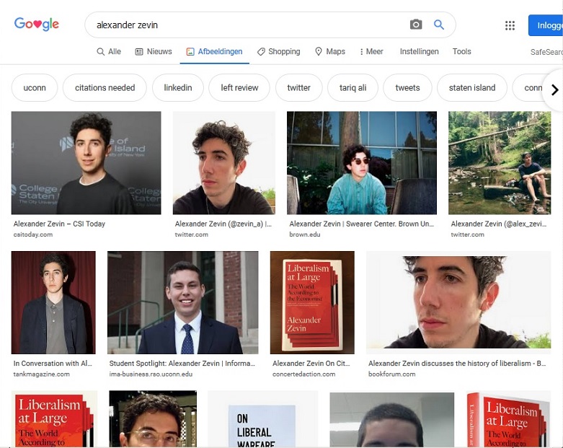Switch to the Alle tab
Screen dimensions: 563x448
click(x=109, y=51)
